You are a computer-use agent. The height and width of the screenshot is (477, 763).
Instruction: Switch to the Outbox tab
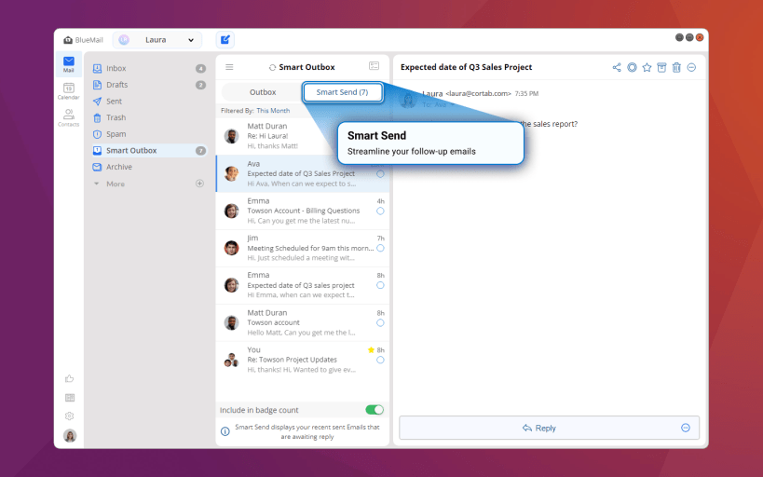[x=263, y=92]
